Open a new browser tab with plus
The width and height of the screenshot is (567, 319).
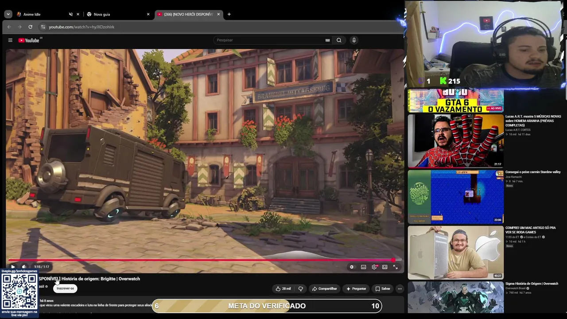pos(229,14)
